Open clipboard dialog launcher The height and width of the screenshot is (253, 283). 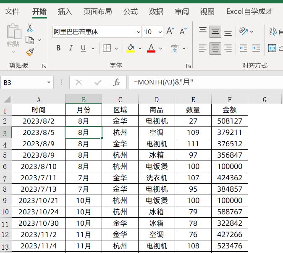[44, 66]
